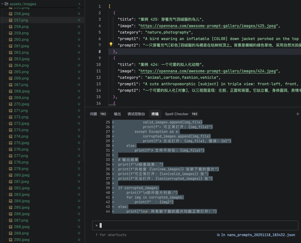301x243 pixels.
Task: Open the Spell Checker tab
Action: (177, 114)
